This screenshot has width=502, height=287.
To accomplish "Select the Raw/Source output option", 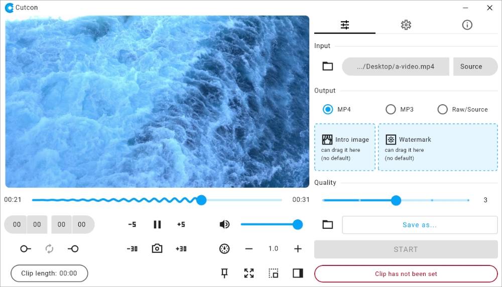I will point(442,109).
